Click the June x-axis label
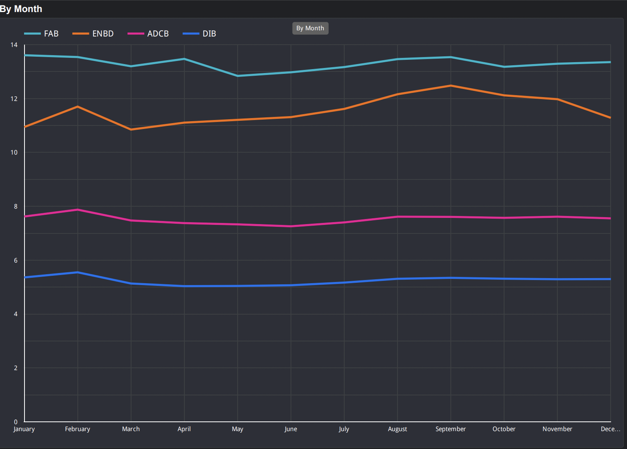The image size is (627, 449). 291,429
